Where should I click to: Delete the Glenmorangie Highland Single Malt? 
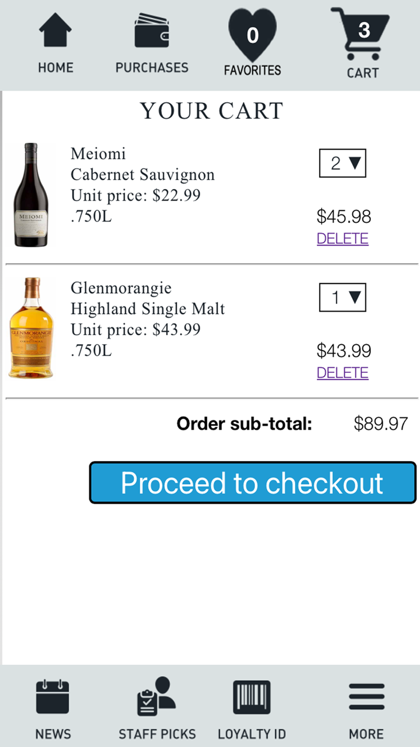(342, 372)
